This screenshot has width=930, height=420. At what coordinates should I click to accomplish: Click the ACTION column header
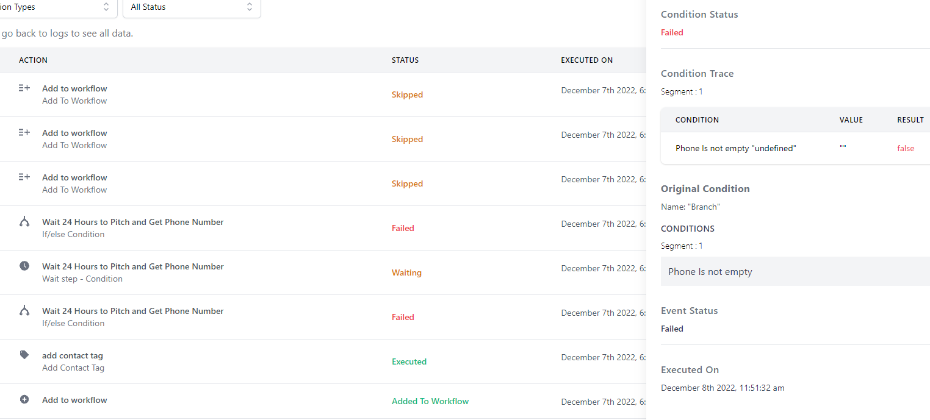[33, 60]
